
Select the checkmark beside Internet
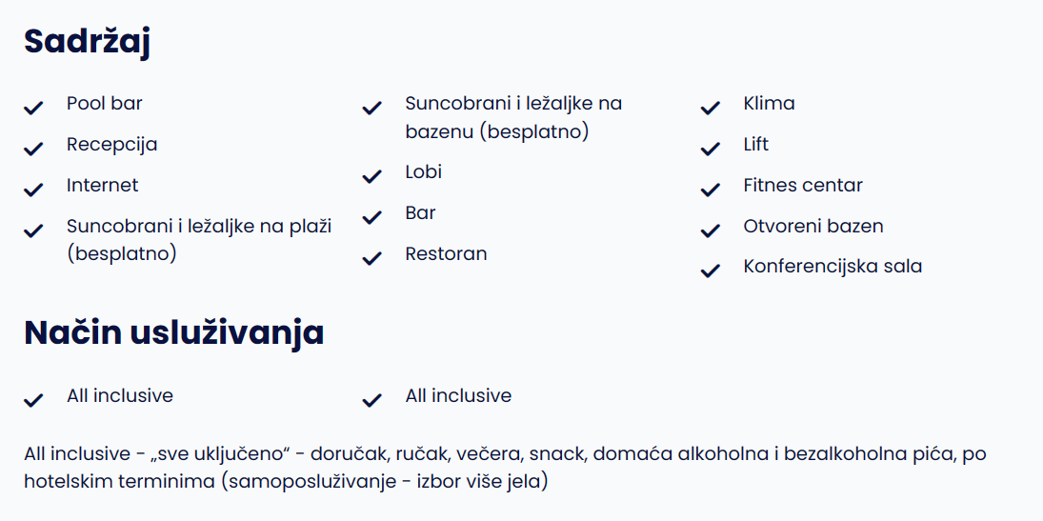33,190
